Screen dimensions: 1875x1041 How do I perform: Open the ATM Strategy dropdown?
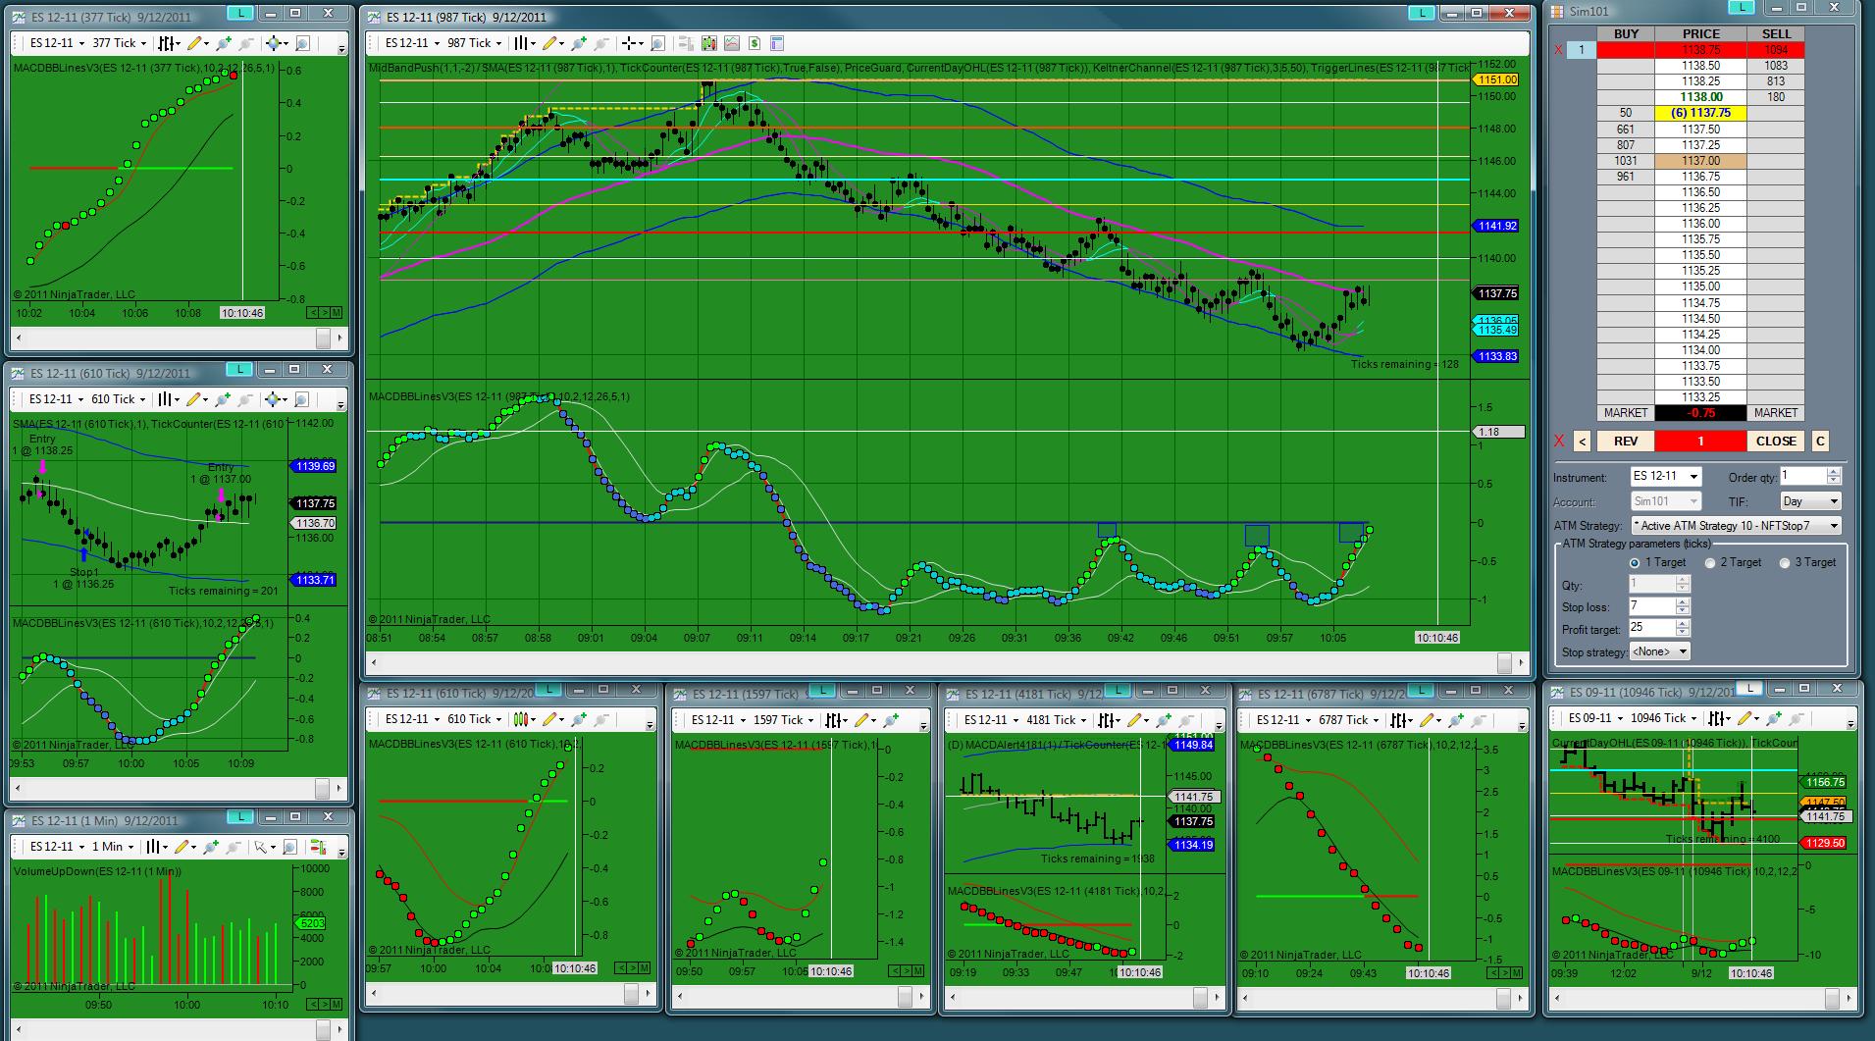click(x=1737, y=526)
